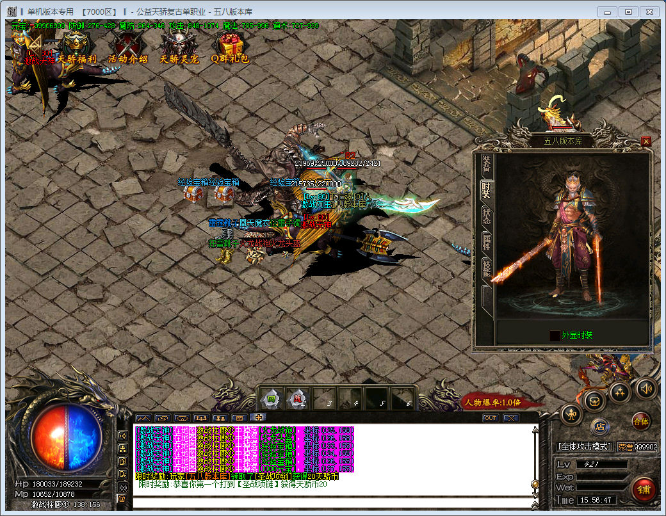
Task: Click the chat scrollbar up arrow
Action: click(x=535, y=430)
